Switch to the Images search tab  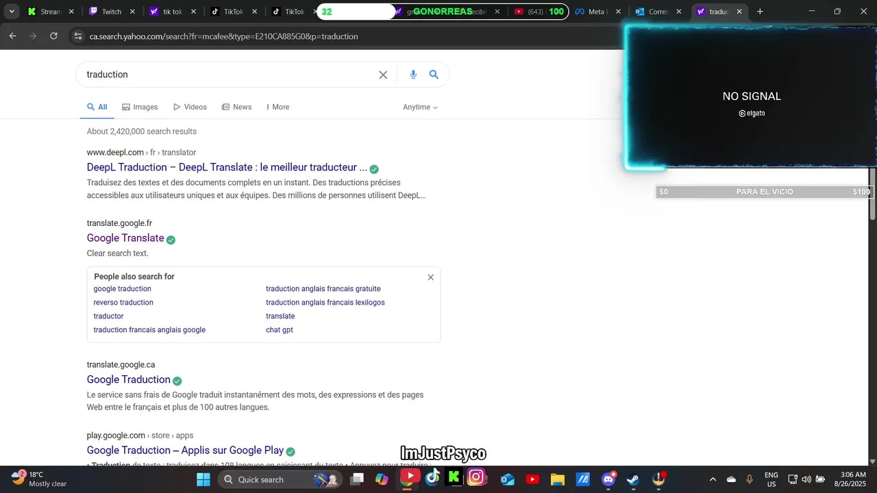[140, 107]
